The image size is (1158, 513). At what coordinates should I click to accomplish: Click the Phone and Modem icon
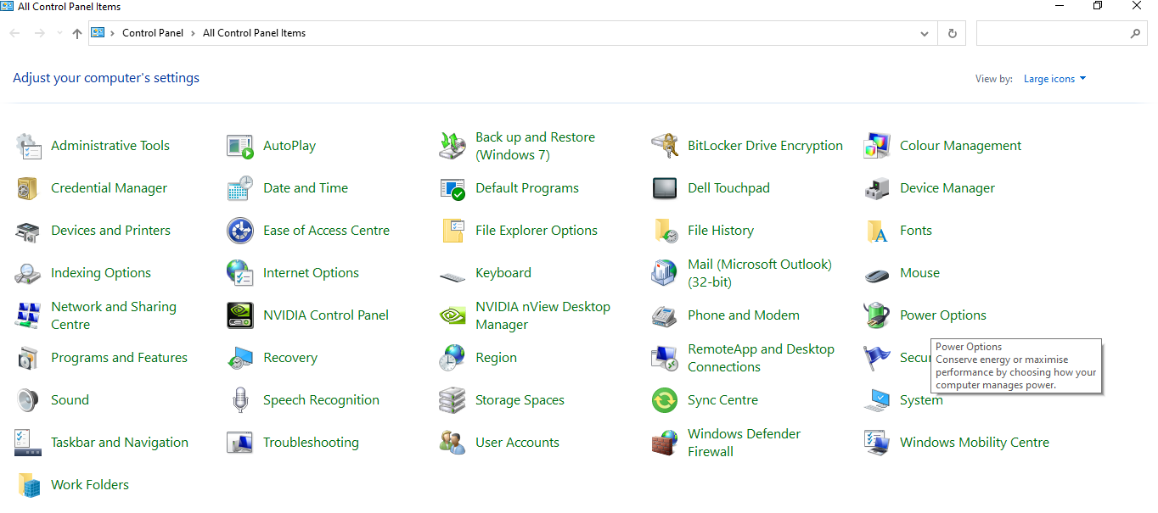click(x=665, y=315)
